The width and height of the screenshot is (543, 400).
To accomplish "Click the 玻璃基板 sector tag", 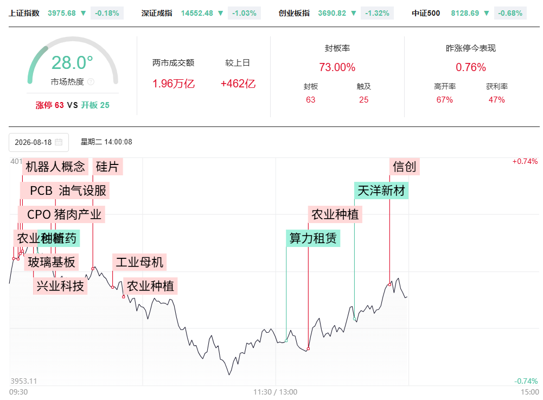I will (x=52, y=262).
